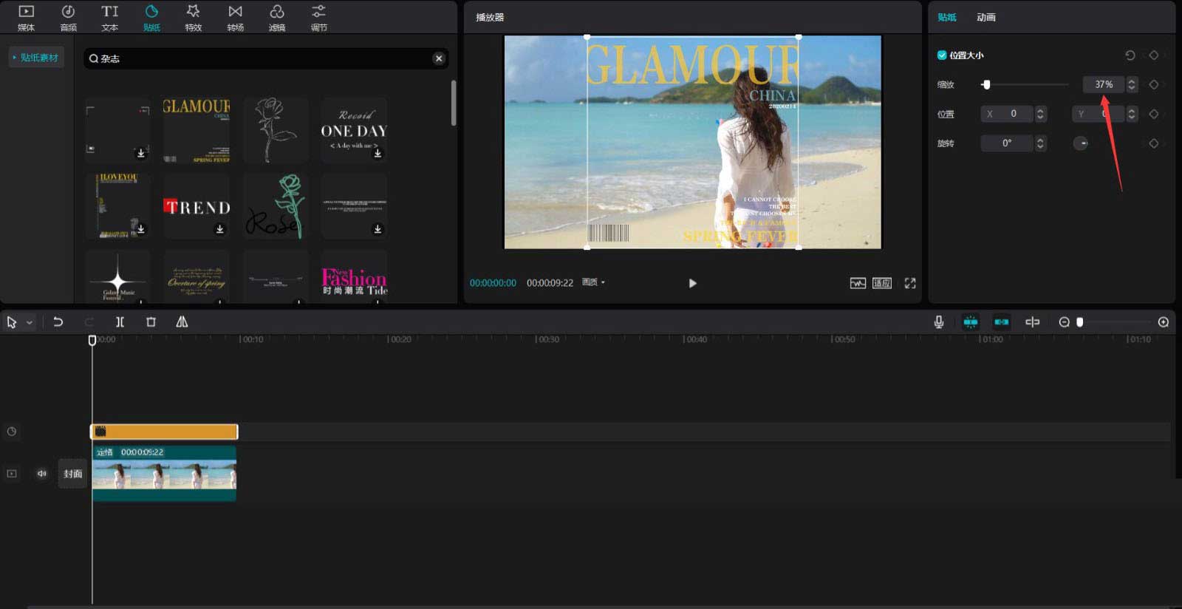Select the 贴纸 tab in properties panel

[947, 17]
